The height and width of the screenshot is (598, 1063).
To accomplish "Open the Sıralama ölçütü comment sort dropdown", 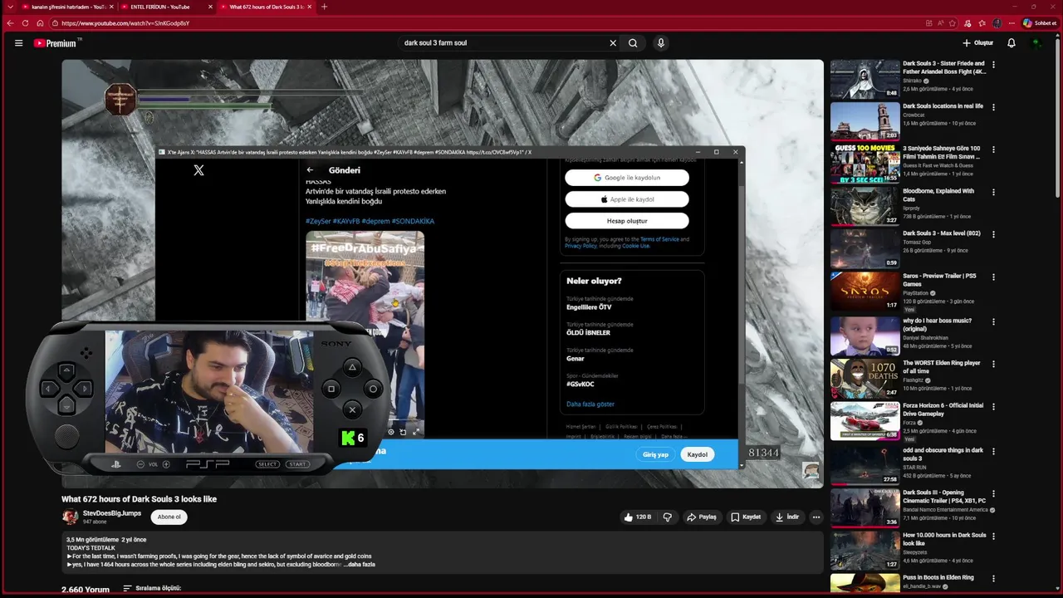I will (x=152, y=588).
